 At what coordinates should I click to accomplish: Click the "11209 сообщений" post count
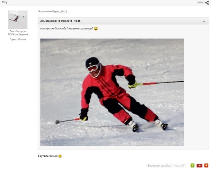(18, 34)
